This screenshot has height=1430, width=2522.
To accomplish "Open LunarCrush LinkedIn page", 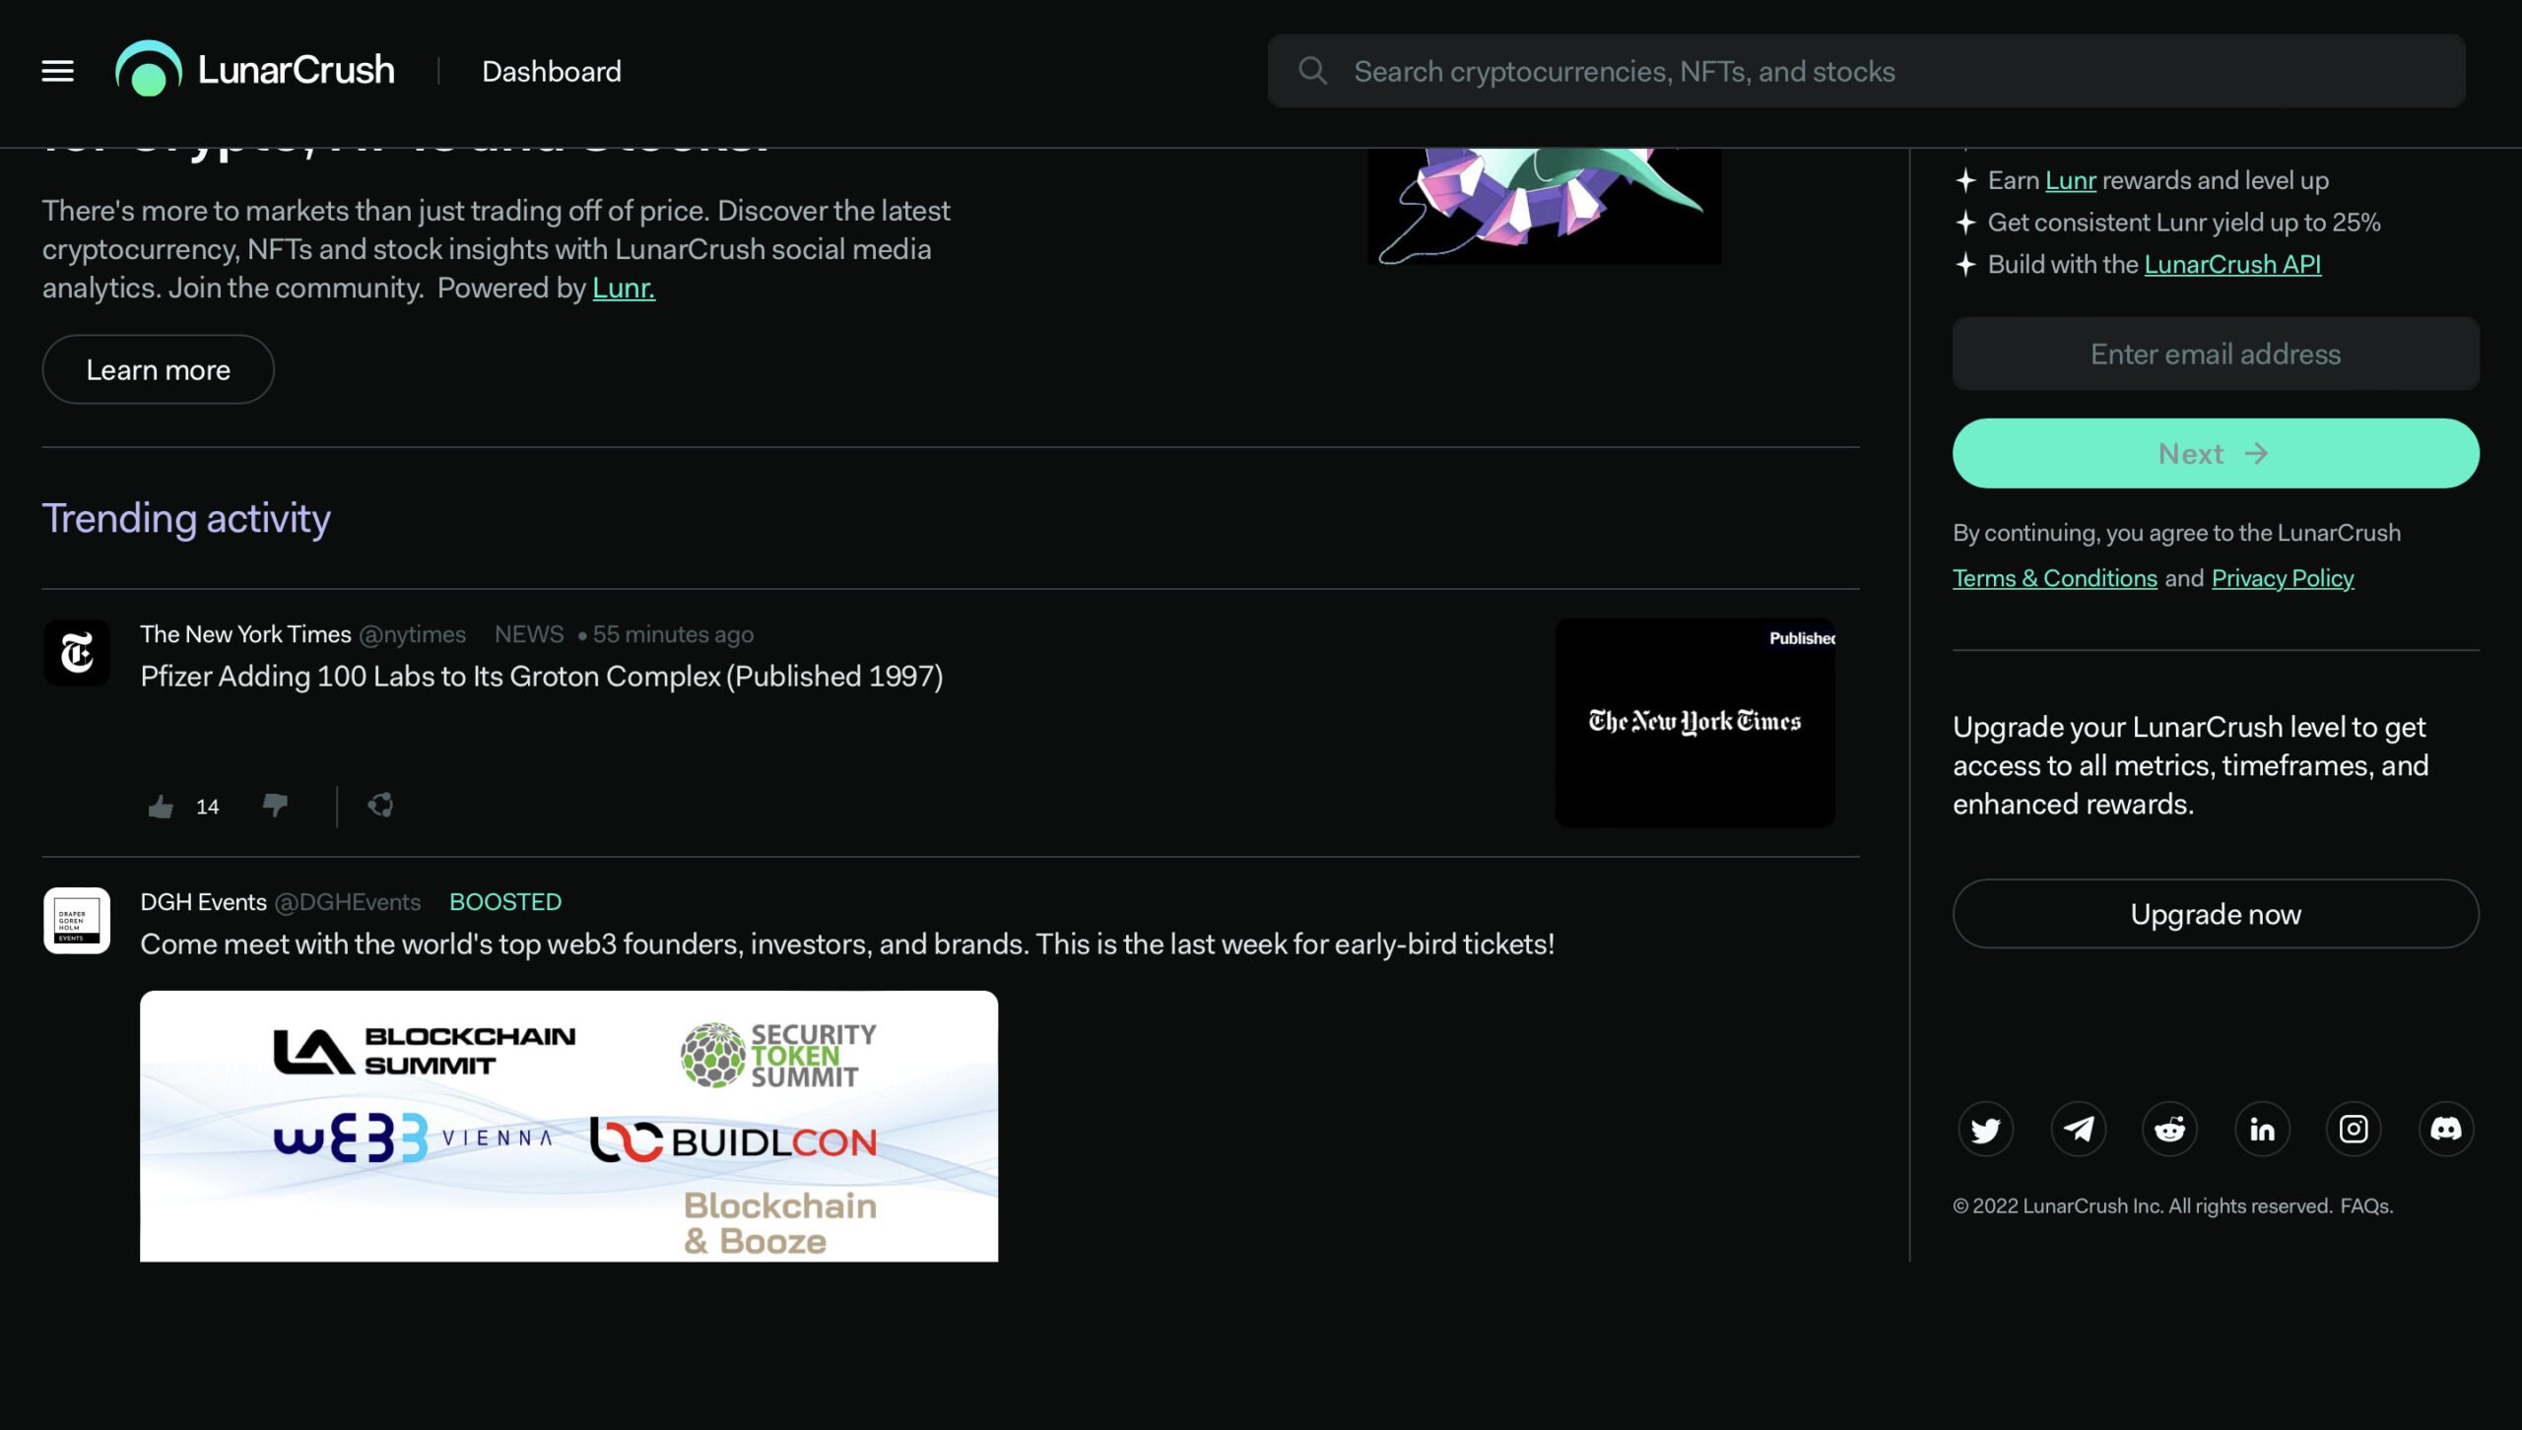I will [2262, 1129].
